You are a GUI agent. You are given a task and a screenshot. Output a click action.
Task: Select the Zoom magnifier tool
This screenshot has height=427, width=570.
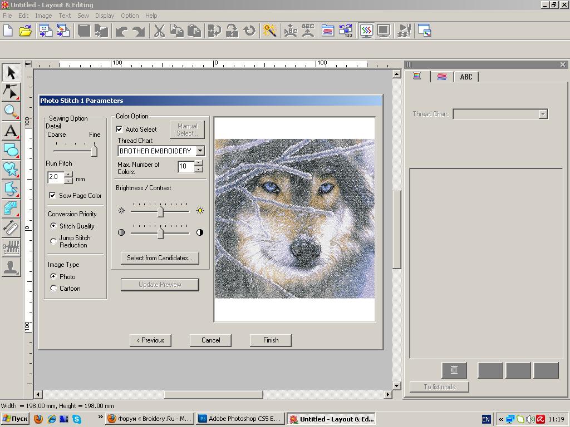click(x=11, y=111)
